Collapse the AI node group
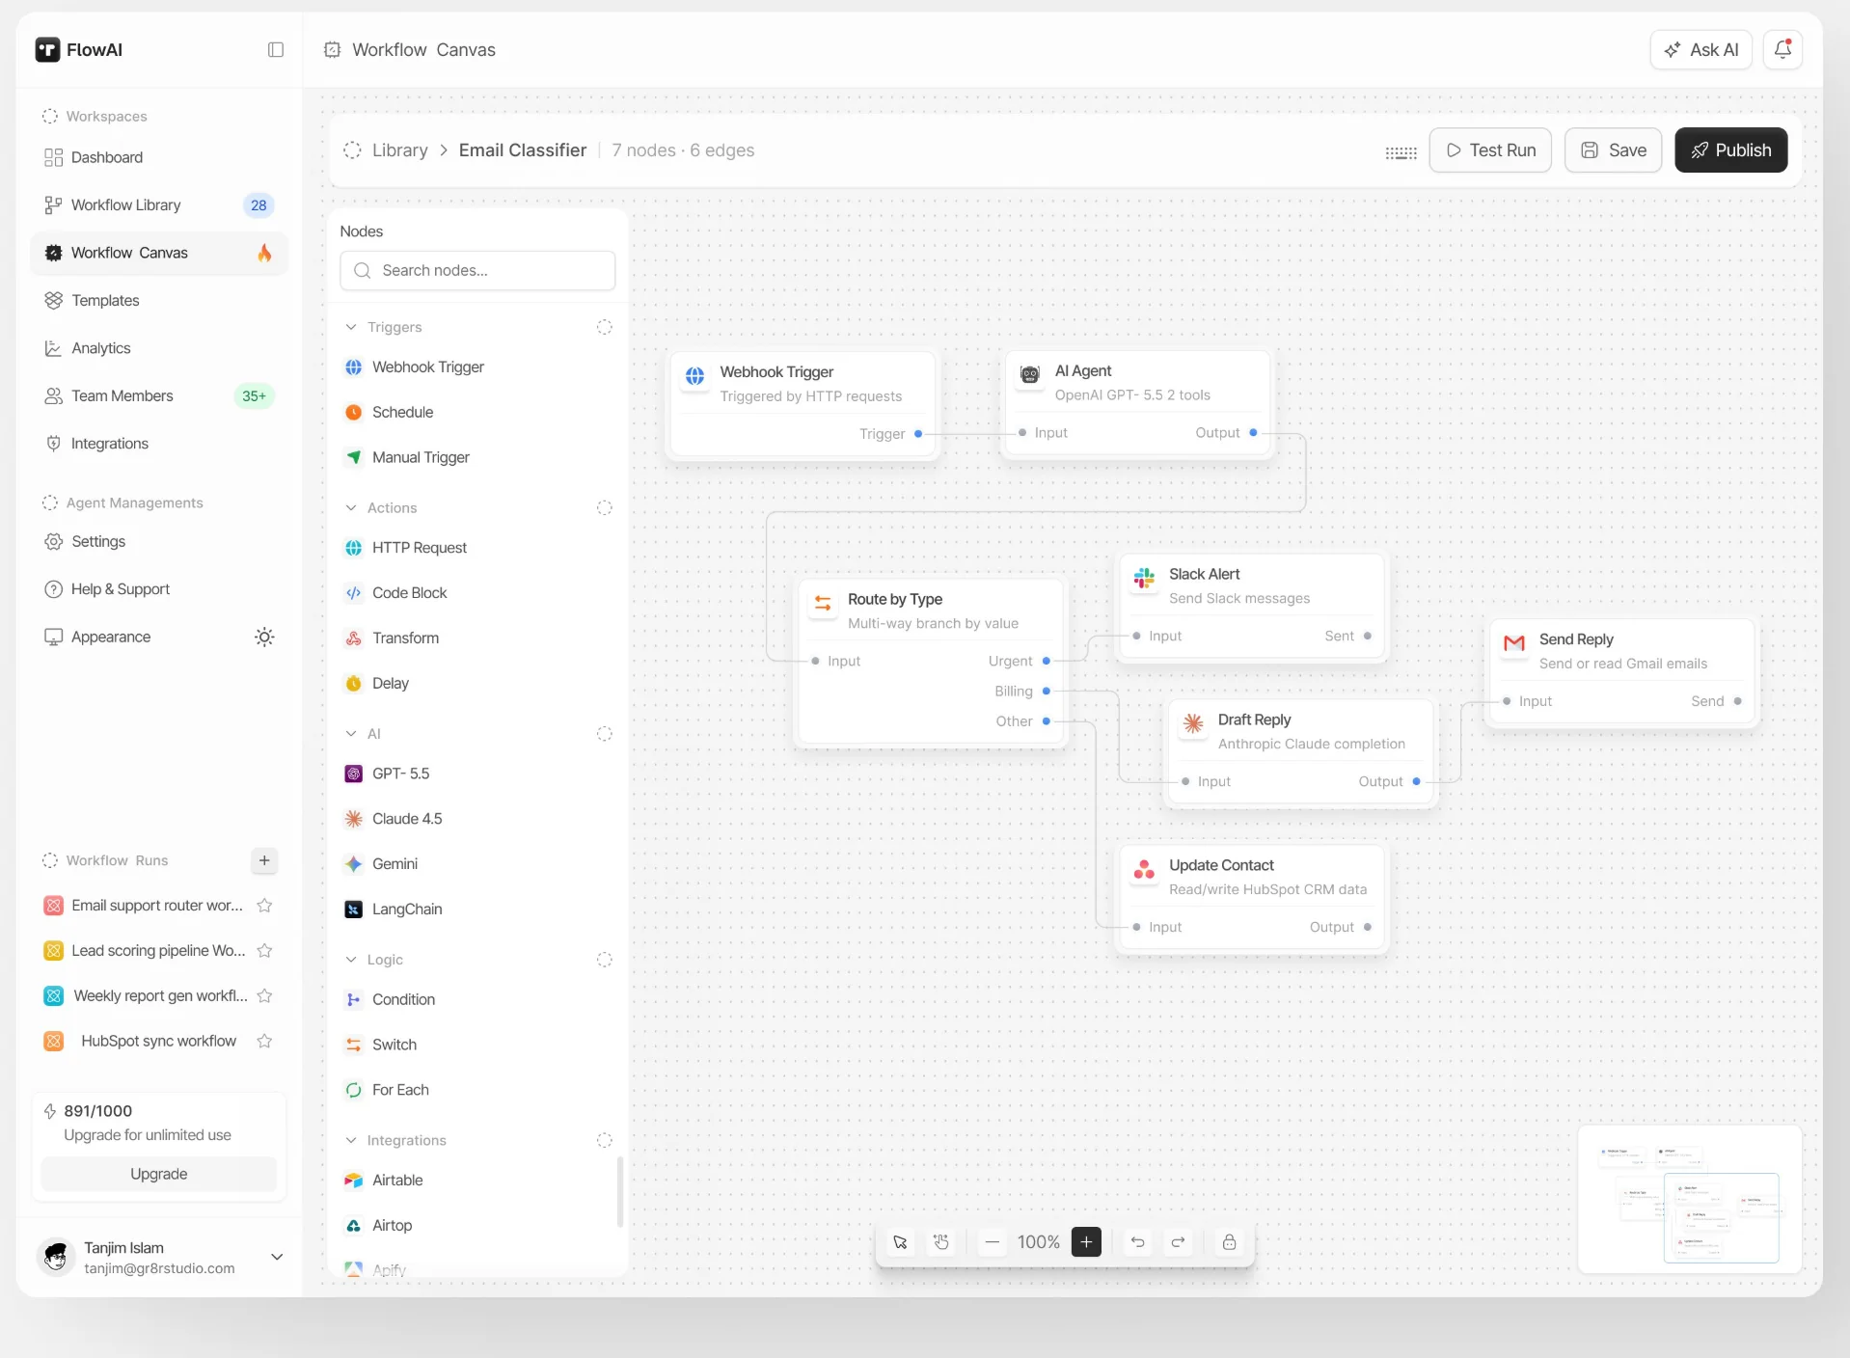The image size is (1850, 1358). (351, 734)
